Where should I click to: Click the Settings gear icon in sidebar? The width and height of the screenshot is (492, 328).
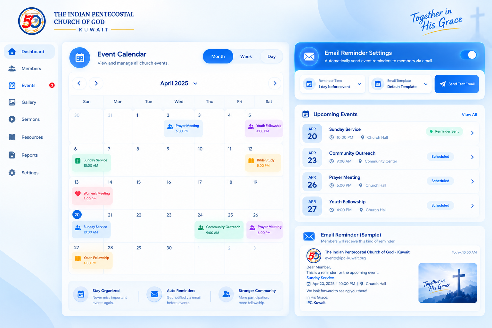pos(12,173)
